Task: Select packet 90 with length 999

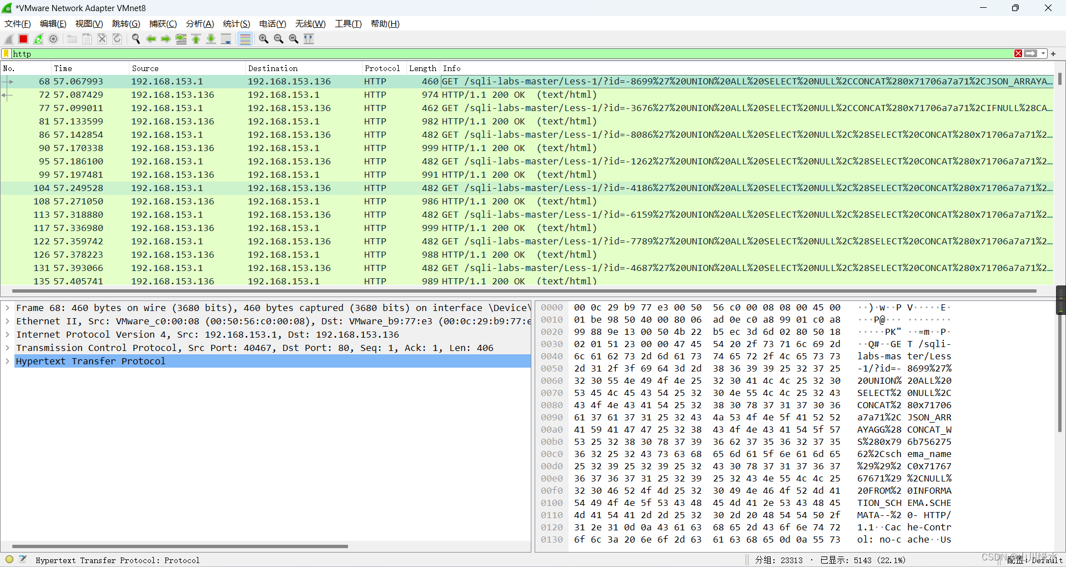Action: (x=527, y=148)
